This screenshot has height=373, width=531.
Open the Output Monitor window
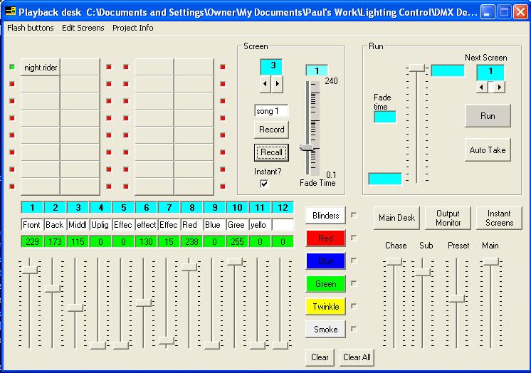click(448, 218)
